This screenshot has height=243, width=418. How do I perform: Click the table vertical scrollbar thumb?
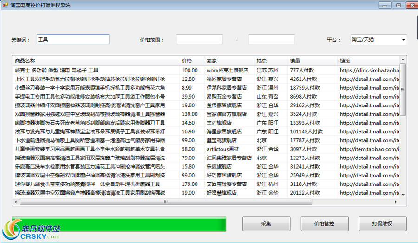pyautogui.click(x=403, y=89)
